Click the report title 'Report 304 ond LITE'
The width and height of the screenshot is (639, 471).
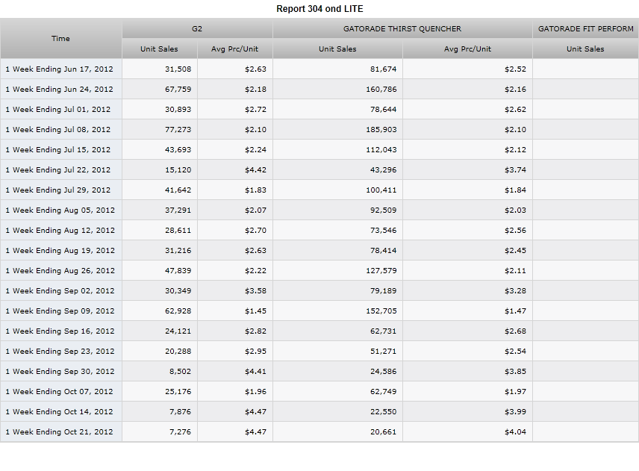point(319,9)
